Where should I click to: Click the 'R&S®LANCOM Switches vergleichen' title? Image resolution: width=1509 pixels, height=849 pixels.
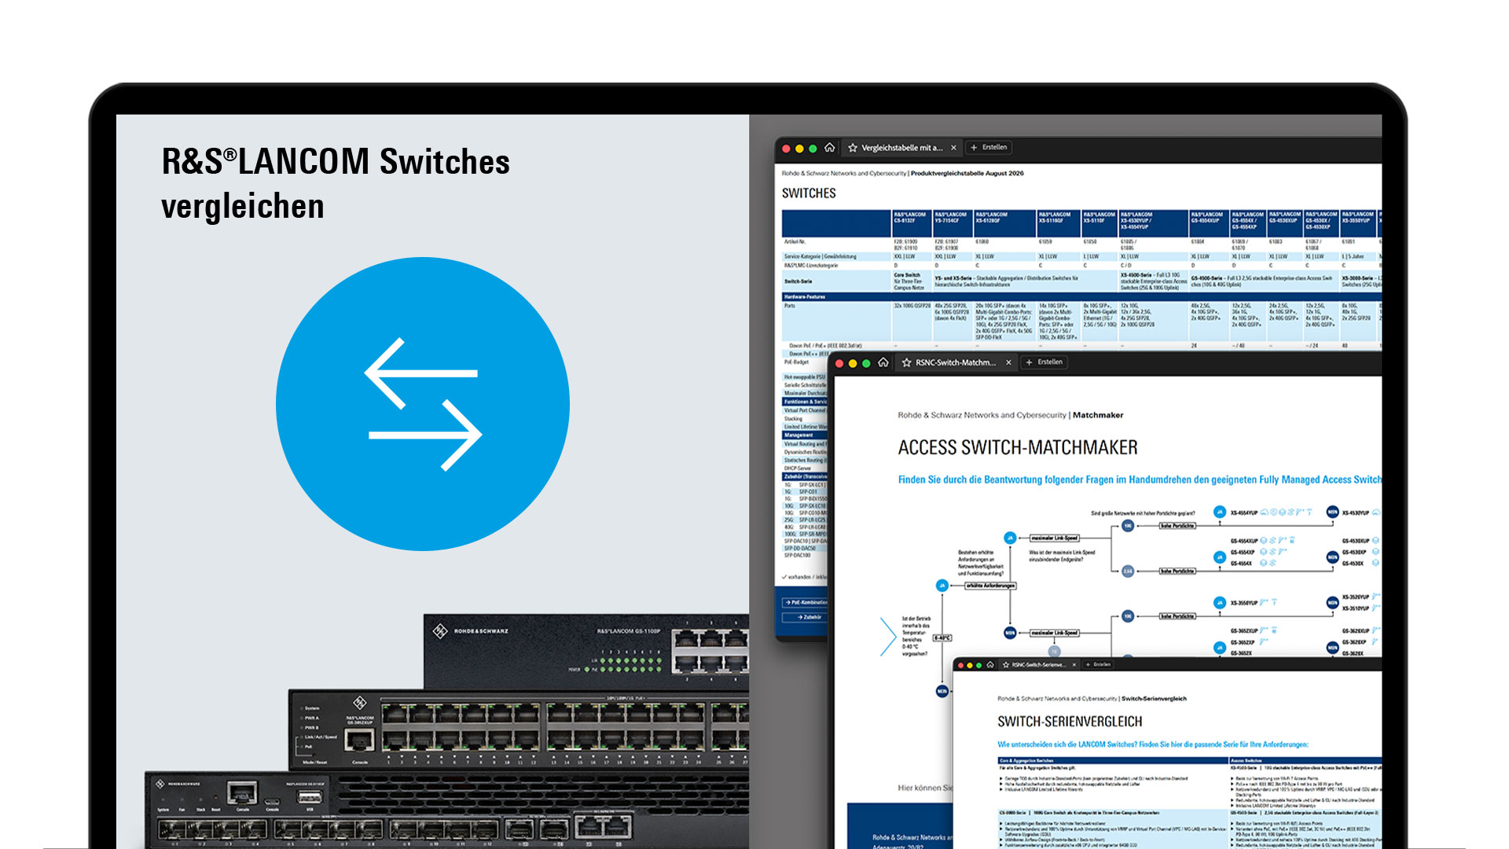point(336,183)
